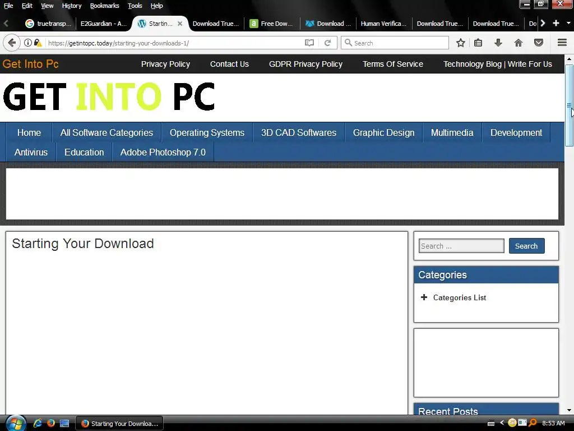
Task: Open Education nav item
Action: click(84, 152)
